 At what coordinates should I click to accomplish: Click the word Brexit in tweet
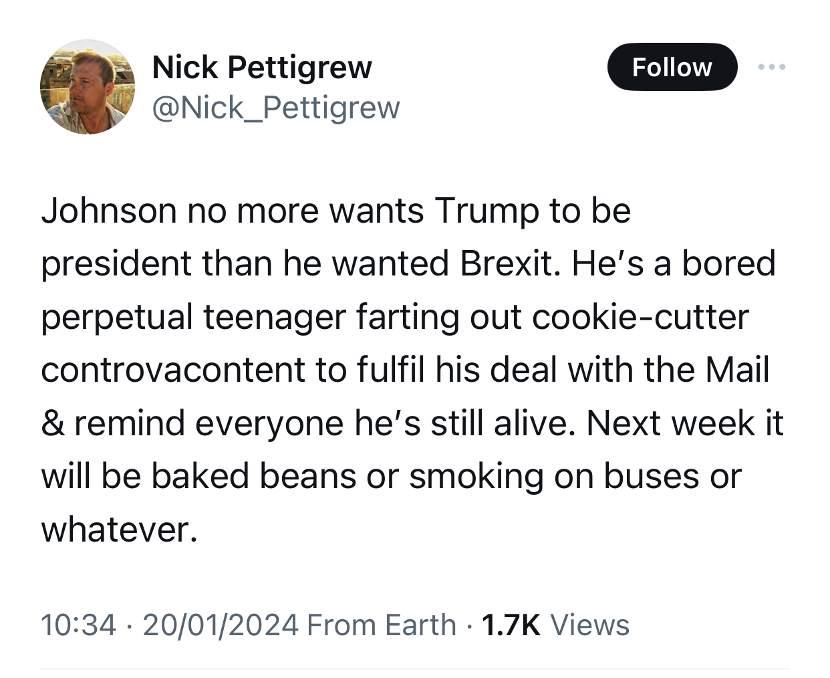click(507, 263)
